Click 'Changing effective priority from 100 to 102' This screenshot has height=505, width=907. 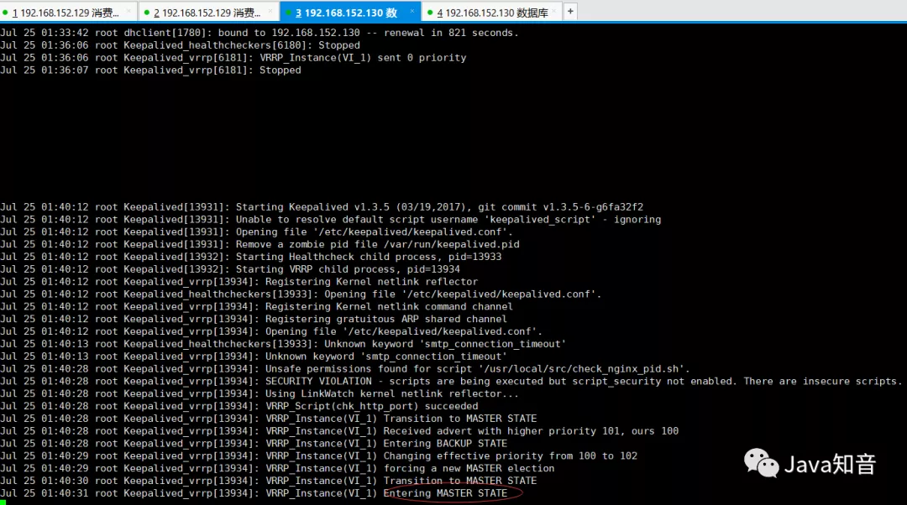pos(319,456)
